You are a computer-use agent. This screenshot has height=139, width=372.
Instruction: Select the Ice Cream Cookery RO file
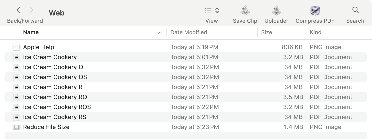[x=55, y=97]
